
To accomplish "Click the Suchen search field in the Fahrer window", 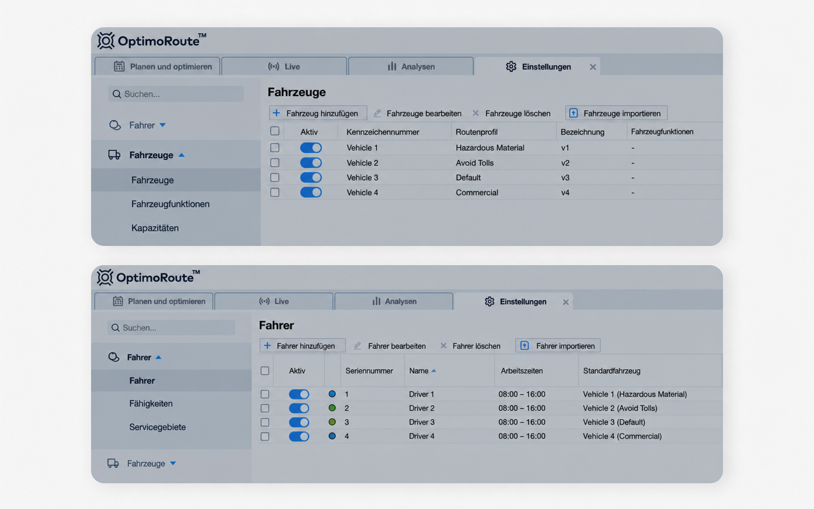I will pos(171,328).
